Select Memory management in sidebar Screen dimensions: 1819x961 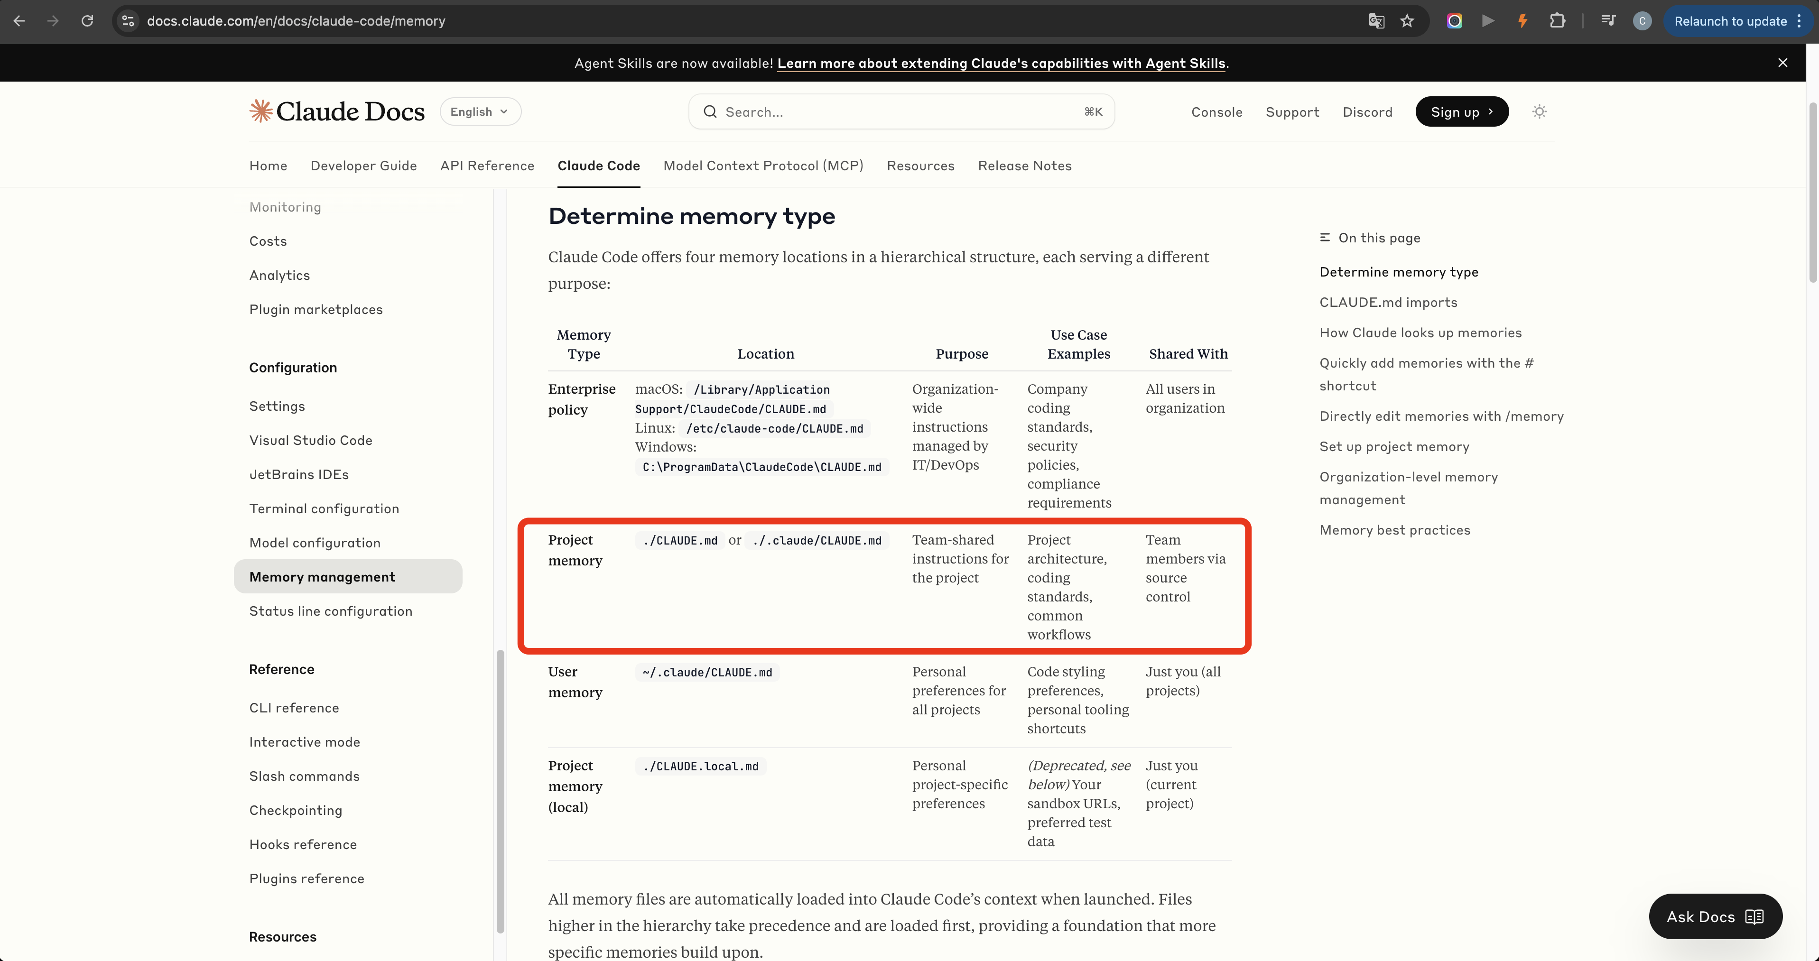(347, 577)
